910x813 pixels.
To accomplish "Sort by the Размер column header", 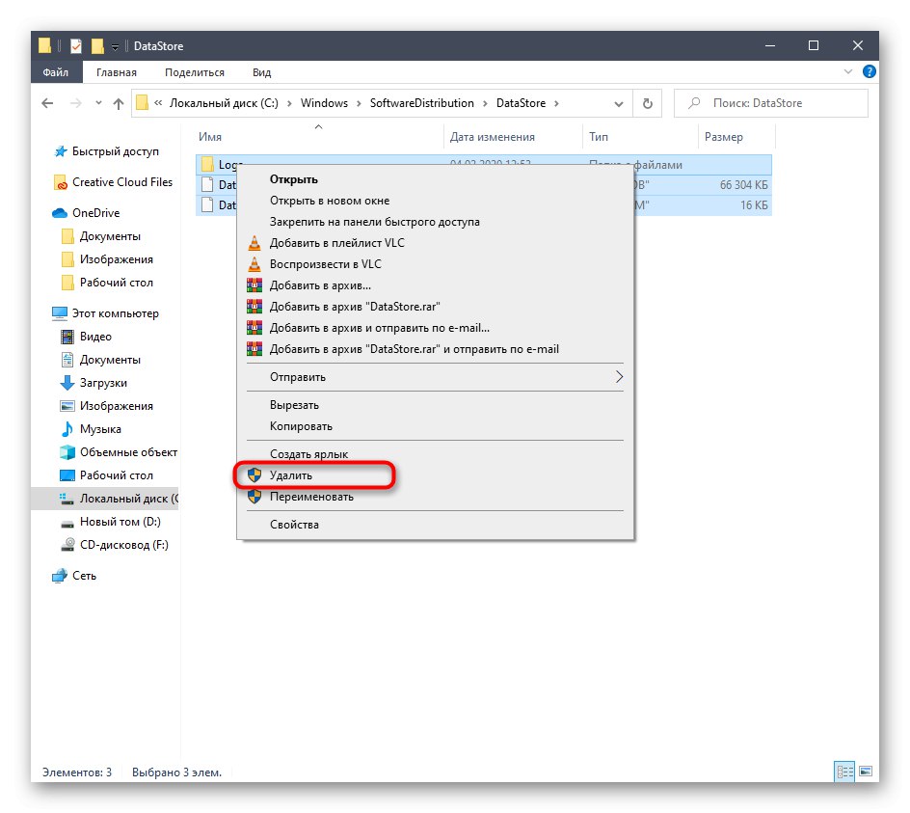I will click(x=724, y=137).
